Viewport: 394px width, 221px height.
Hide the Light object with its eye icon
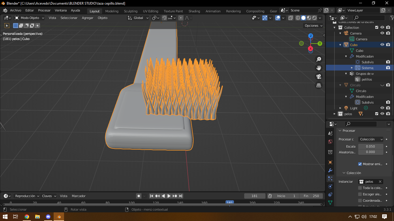[x=382, y=108]
